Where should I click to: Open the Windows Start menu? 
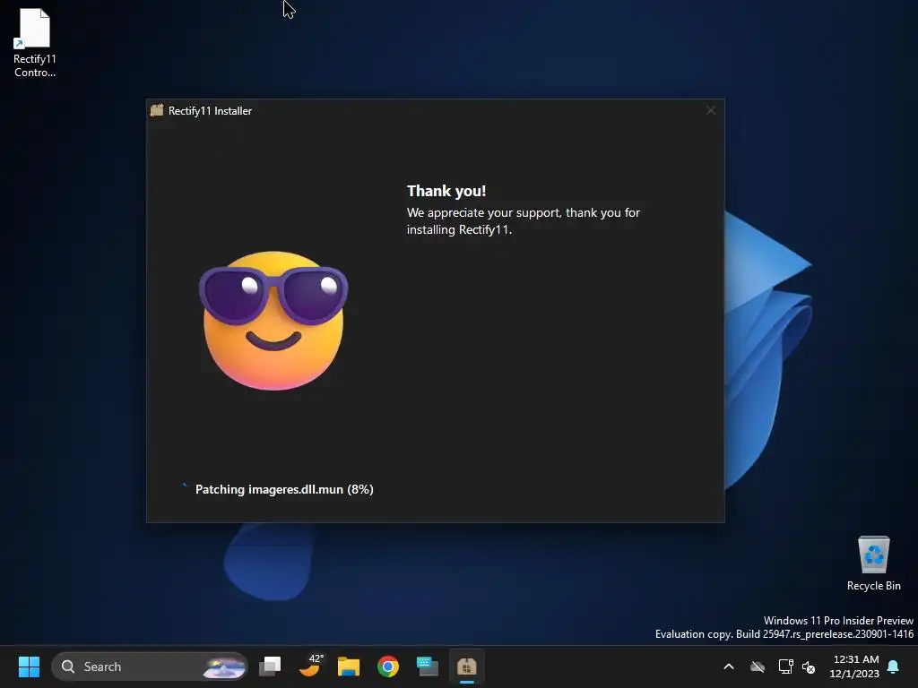[x=29, y=666]
